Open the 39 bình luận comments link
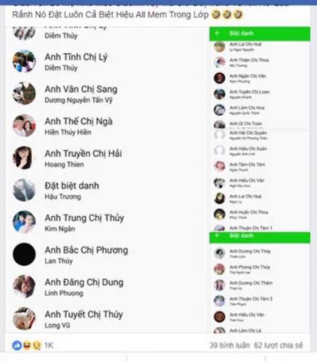 [x=230, y=345]
